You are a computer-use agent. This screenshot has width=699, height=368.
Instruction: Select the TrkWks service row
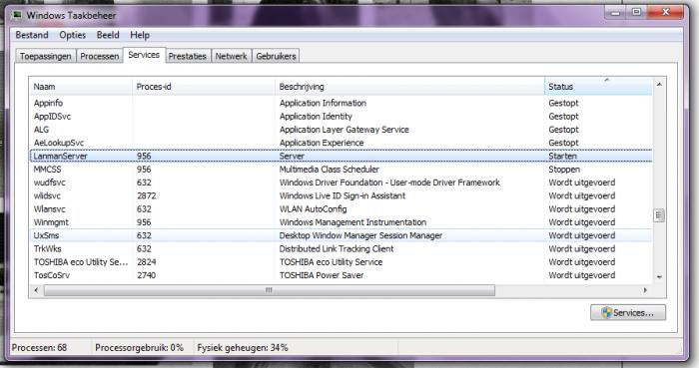(x=342, y=248)
